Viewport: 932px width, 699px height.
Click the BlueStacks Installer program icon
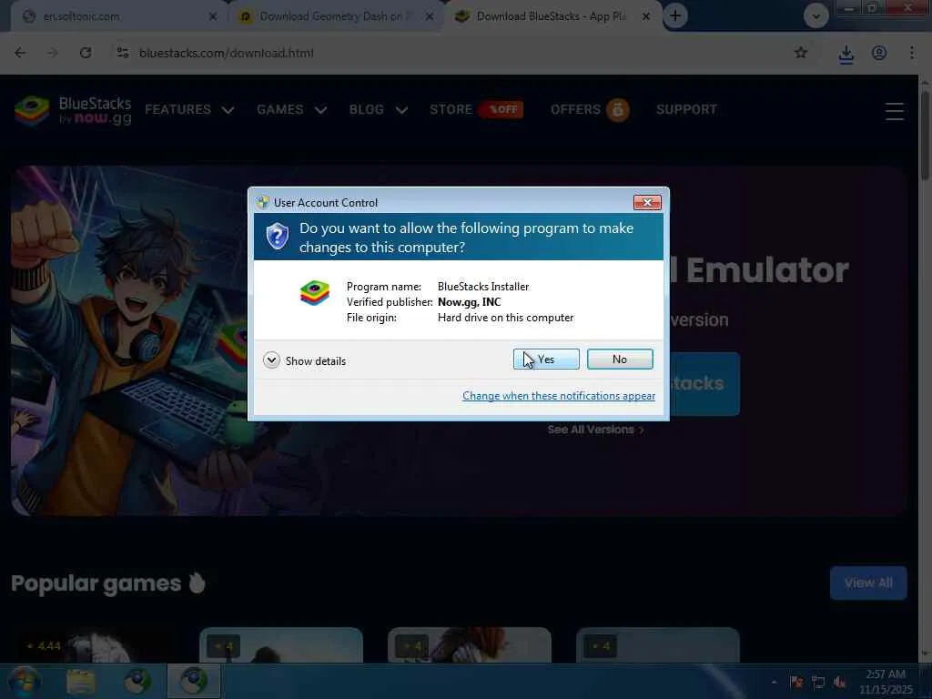[314, 293]
